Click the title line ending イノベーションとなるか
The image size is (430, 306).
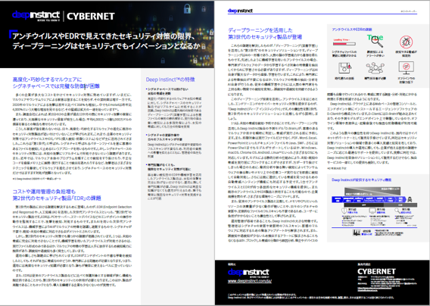pos(106,46)
